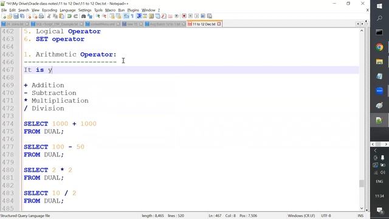Click the Playback macro icon

pos(196,16)
